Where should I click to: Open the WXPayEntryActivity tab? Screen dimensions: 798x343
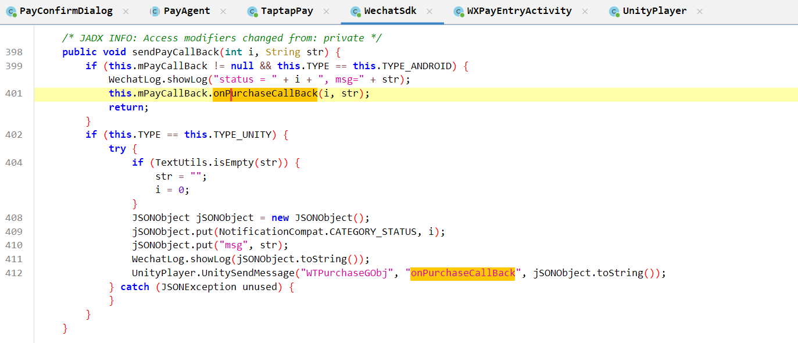point(519,11)
